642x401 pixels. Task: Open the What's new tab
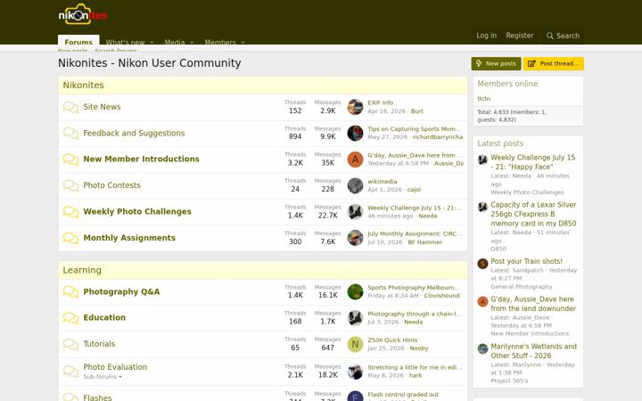(125, 42)
